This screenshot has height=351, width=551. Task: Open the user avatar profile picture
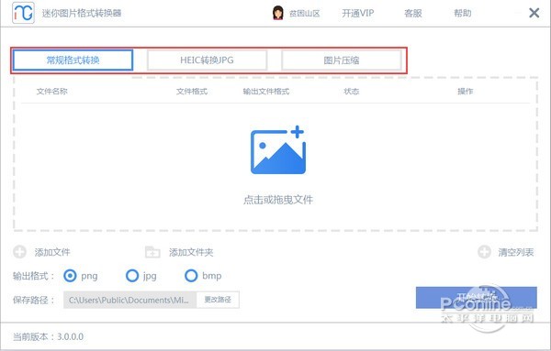278,13
